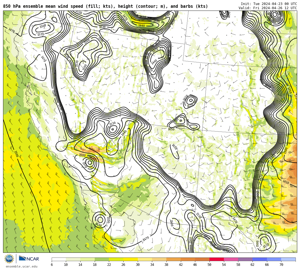This screenshot has height=270, width=300.
Task: Click the '1380' height contour label
Action: pos(286,151)
